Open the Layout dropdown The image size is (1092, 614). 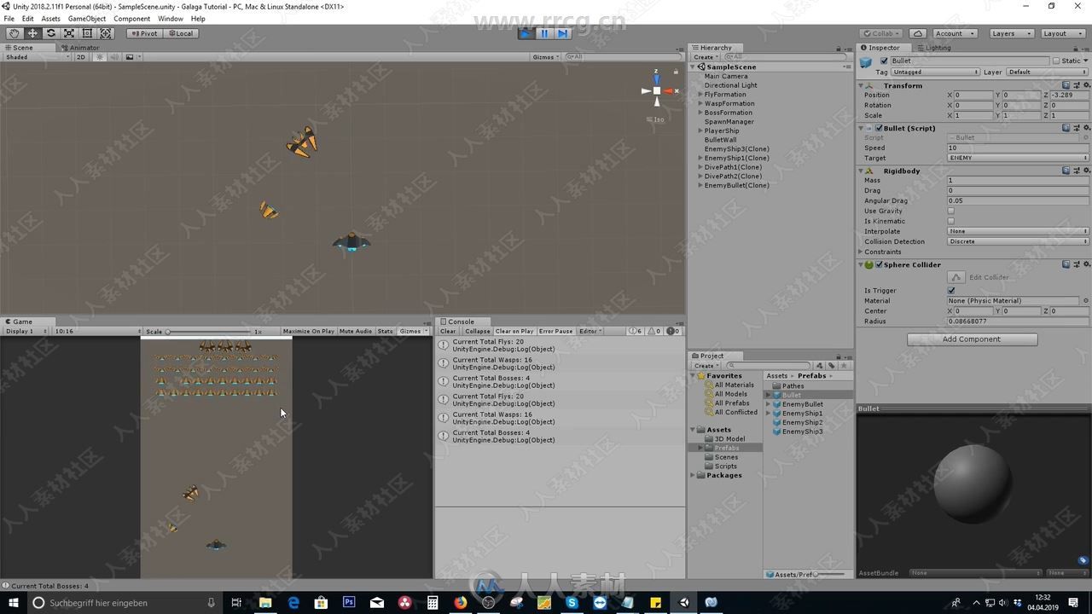(1063, 33)
